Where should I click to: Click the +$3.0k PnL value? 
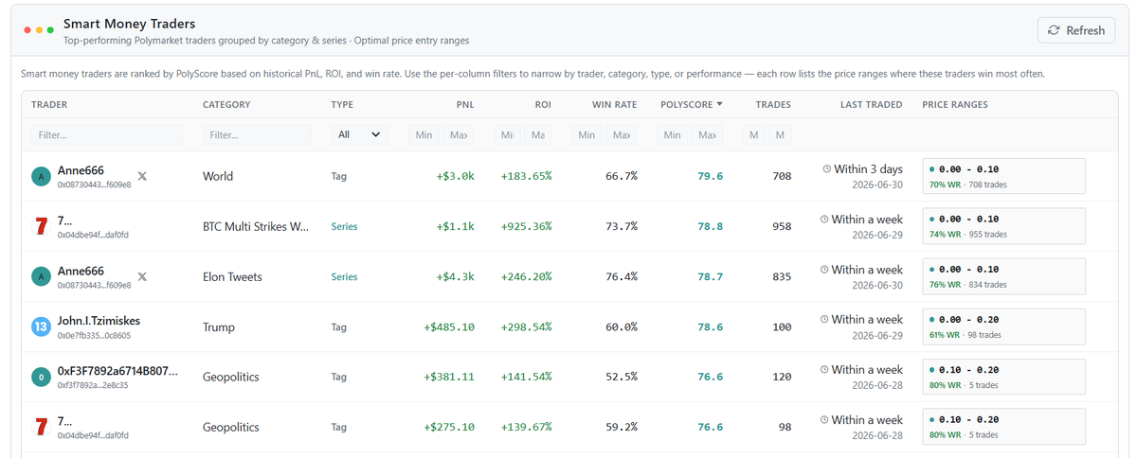pos(456,176)
